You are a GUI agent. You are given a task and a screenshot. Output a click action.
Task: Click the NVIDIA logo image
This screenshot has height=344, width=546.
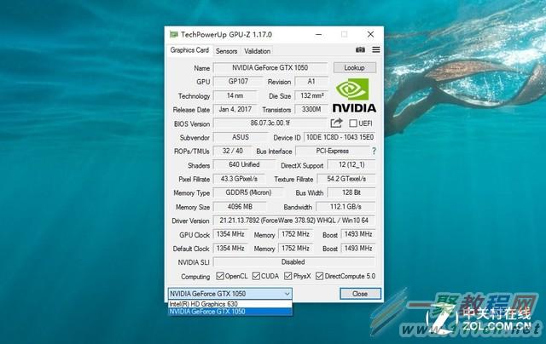pos(354,95)
